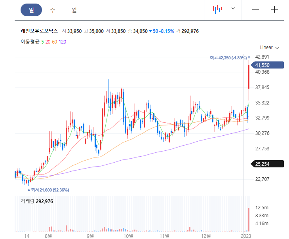289x239 pixels.
Task: Click the 최저 21,600 low marker
Action: point(48,190)
